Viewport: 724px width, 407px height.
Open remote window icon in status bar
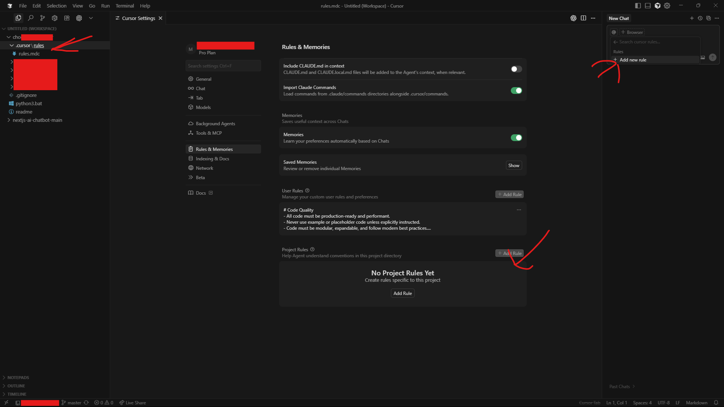pos(6,402)
